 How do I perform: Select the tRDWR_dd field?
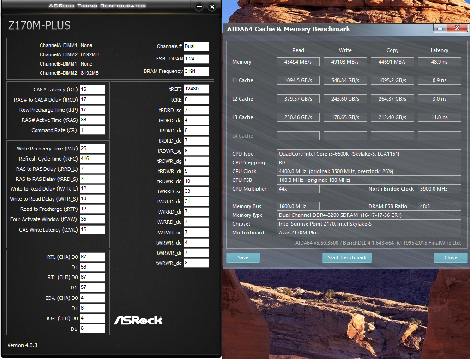point(196,181)
